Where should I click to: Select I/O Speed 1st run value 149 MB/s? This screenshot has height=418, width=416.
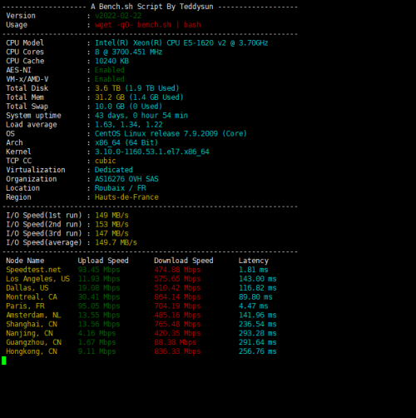(x=111, y=216)
